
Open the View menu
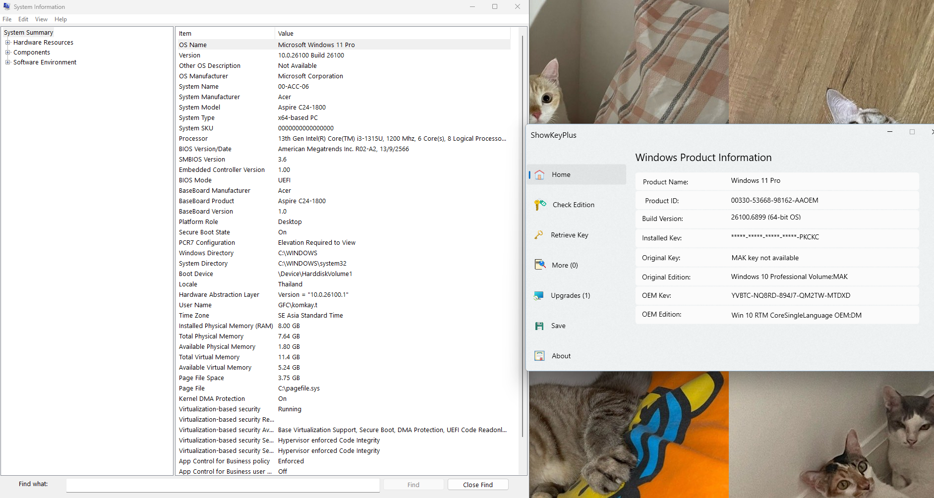41,19
